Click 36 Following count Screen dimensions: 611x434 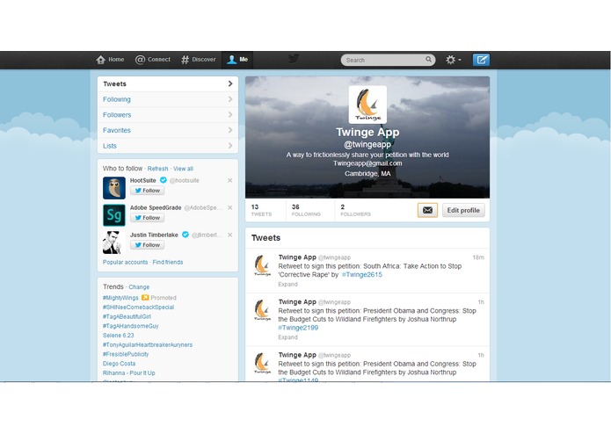306,210
